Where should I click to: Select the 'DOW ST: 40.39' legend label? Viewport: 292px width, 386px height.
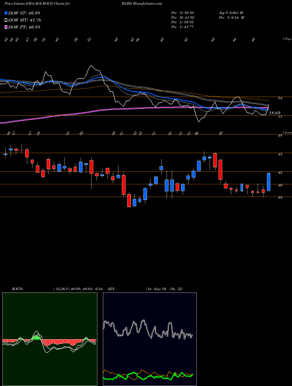click(24, 13)
